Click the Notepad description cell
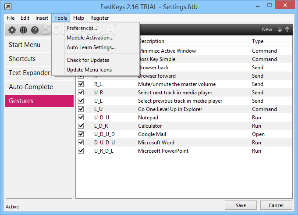 point(148,118)
